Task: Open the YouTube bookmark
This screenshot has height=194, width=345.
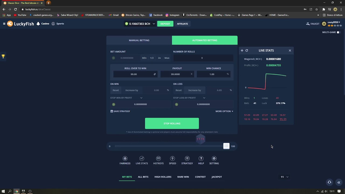Action: pos(20,15)
